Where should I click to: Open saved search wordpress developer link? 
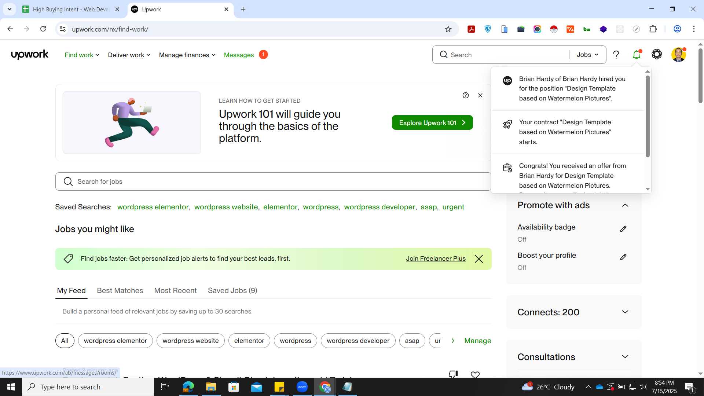379,207
